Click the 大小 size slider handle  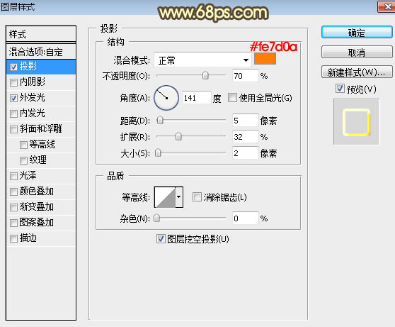pos(158,153)
